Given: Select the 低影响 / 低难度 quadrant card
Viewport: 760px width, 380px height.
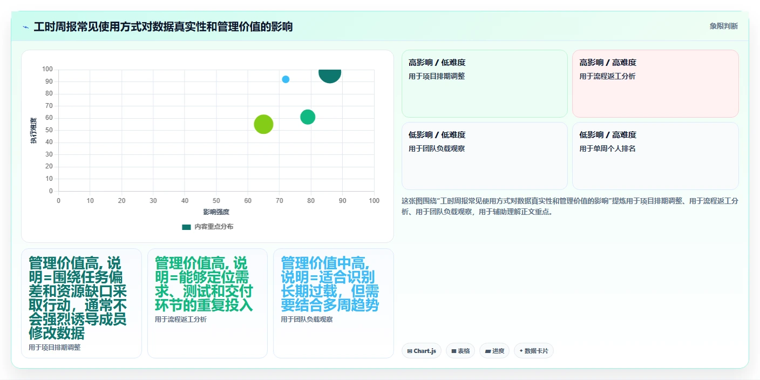Looking at the screenshot, I should pyautogui.click(x=484, y=156).
